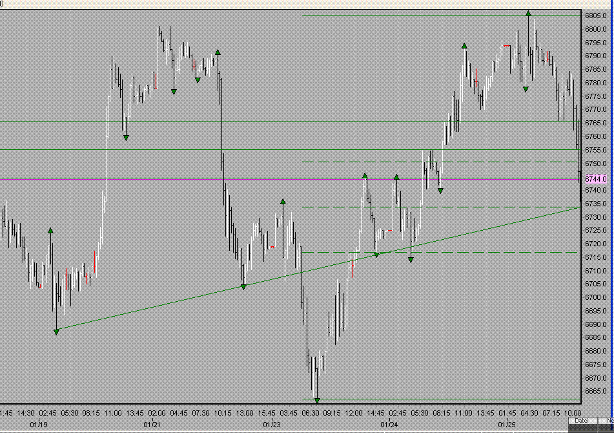Click the 6765.0 price axis label

595,123
